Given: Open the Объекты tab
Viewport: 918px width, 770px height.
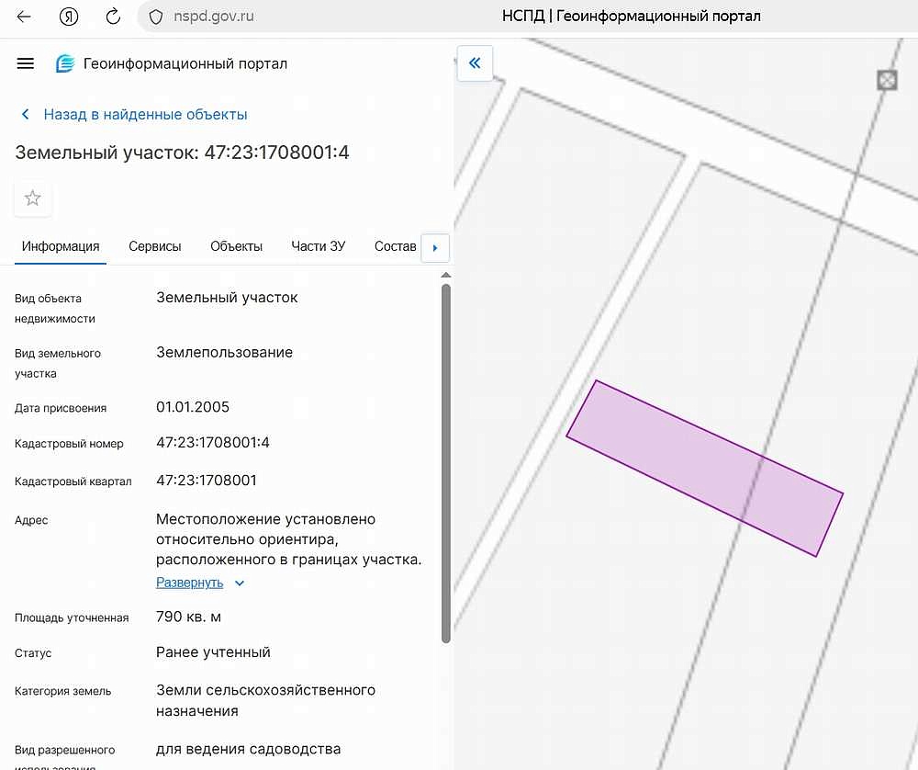Looking at the screenshot, I should [236, 246].
